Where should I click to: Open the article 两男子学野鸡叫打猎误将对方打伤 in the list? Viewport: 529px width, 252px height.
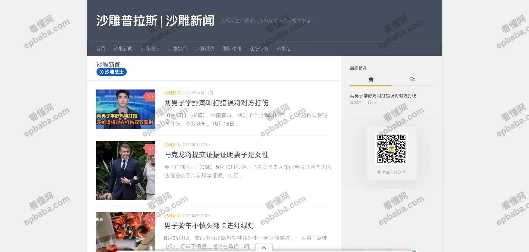(216, 103)
